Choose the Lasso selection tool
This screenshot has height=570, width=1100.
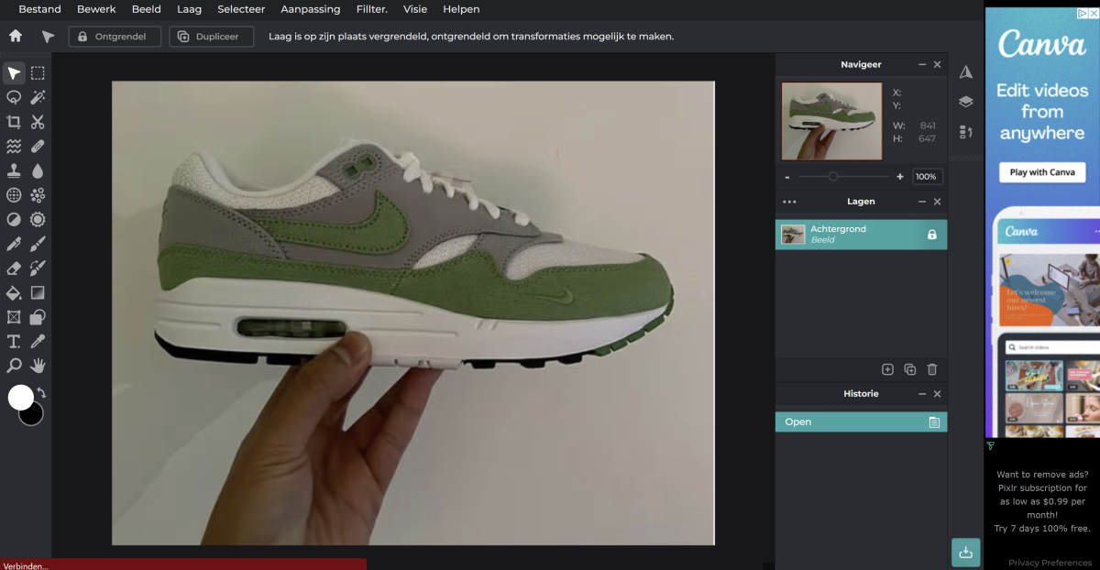point(14,97)
